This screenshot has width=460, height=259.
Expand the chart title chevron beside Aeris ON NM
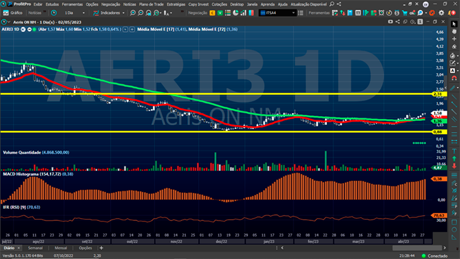pos(9,22)
